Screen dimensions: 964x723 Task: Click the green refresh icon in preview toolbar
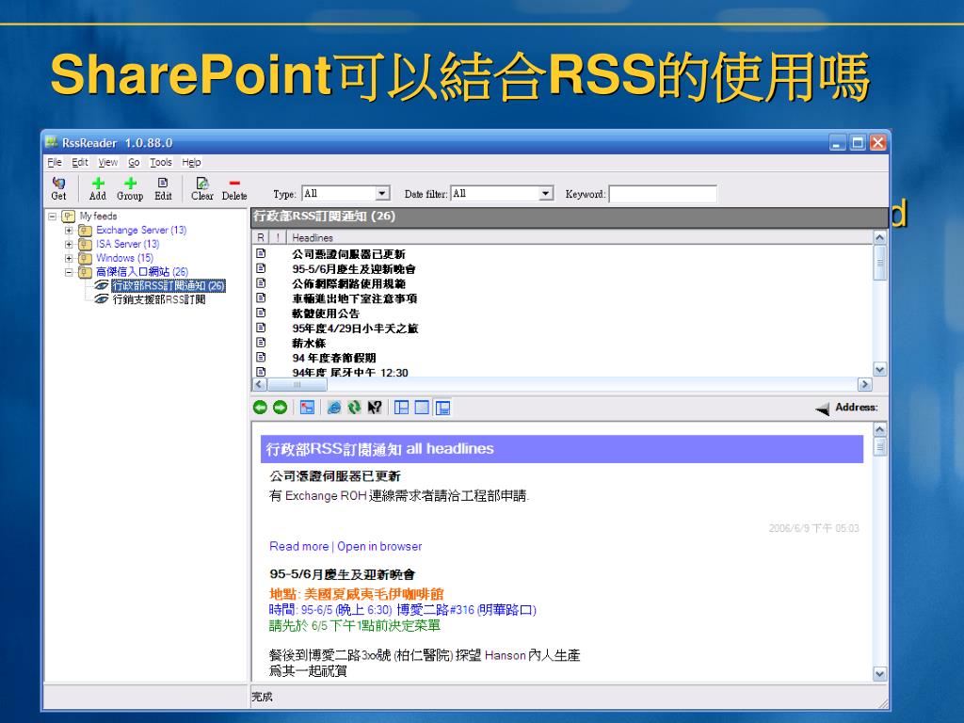click(x=354, y=407)
